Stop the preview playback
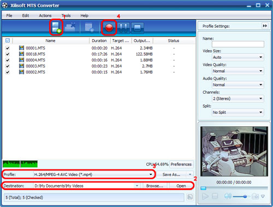The width and height of the screenshot is (273, 207). (x=215, y=196)
